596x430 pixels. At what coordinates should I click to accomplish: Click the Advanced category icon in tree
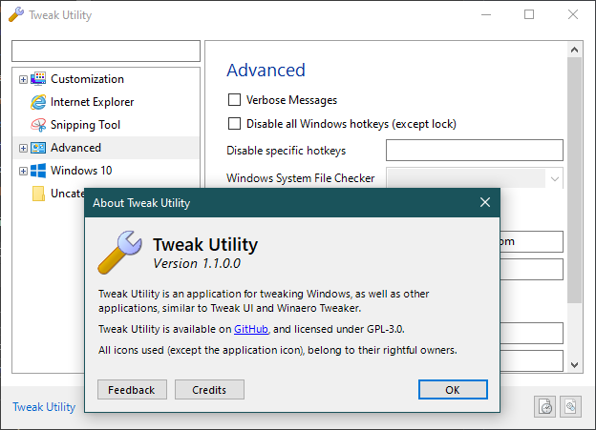point(38,148)
